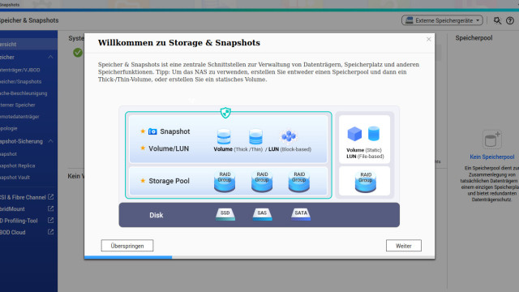Click HybridMount sidebar link
519x292 pixels.
pos(12,209)
